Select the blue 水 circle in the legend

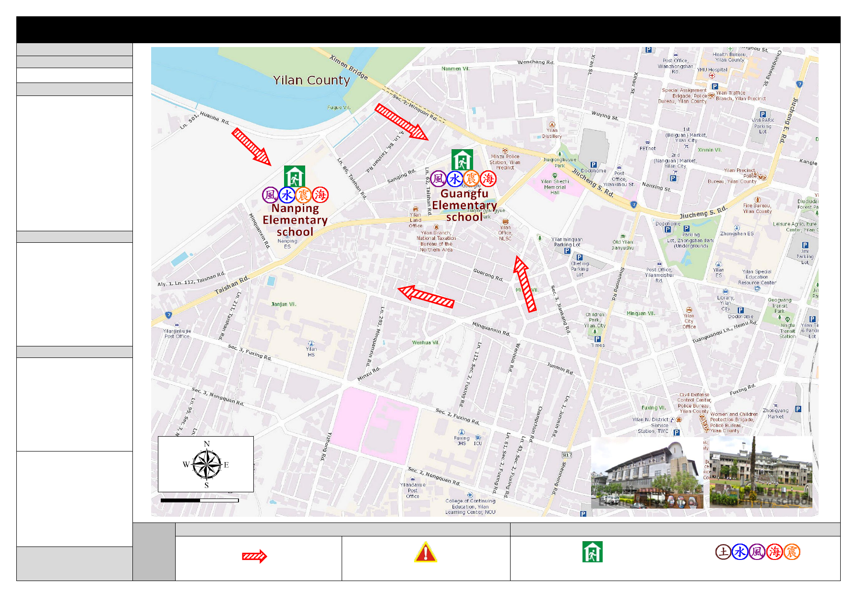pyautogui.click(x=740, y=552)
